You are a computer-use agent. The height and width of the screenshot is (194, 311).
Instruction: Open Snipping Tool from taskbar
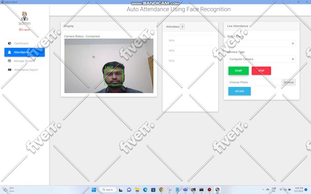[x=169, y=190]
